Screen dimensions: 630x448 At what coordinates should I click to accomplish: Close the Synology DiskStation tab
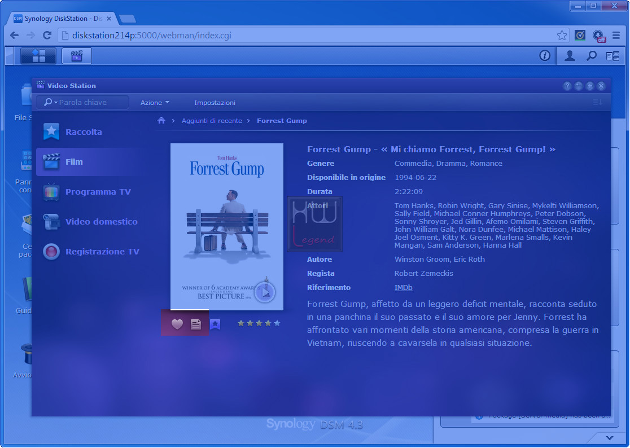point(109,19)
